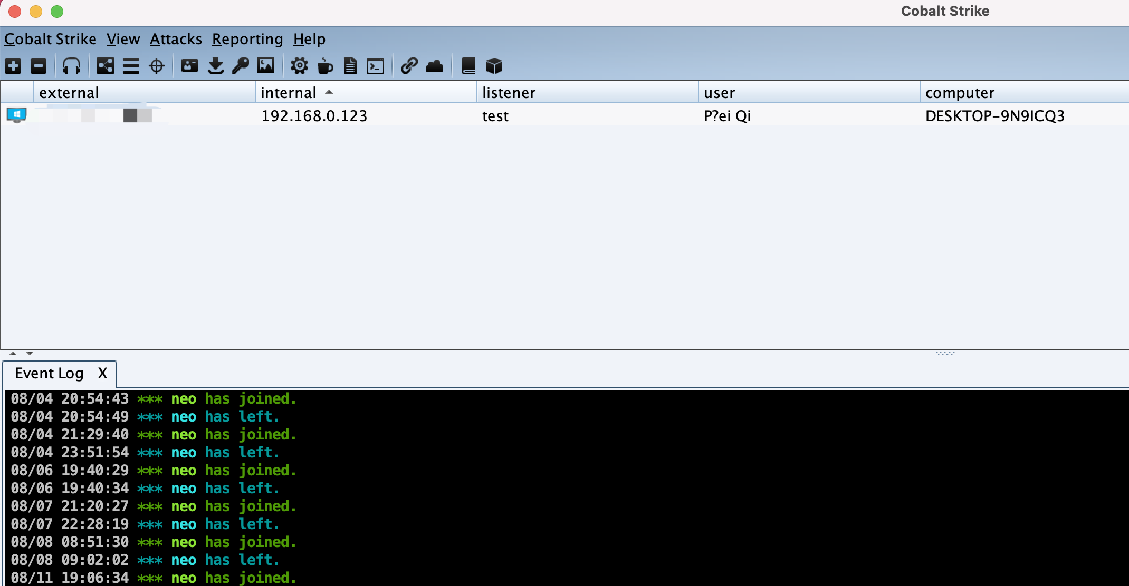
Task: Switch to session table view icon
Action: (131, 66)
